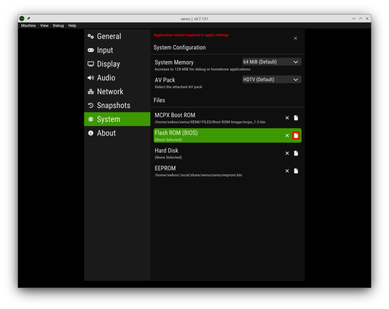This screenshot has height=309, width=389.
Task: Click the pin window icon in title bar
Action: (x=29, y=18)
